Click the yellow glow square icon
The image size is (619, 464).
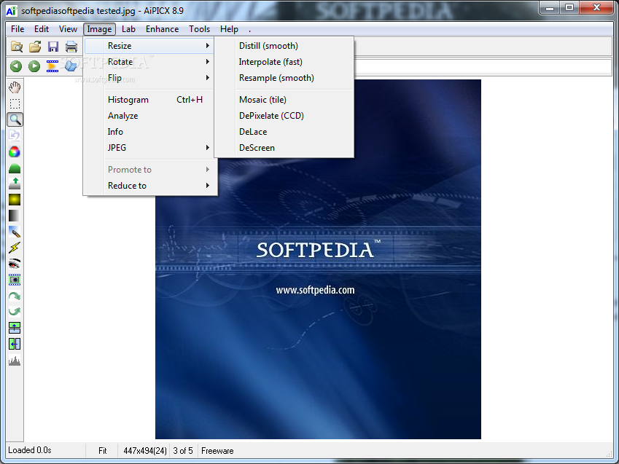point(15,200)
